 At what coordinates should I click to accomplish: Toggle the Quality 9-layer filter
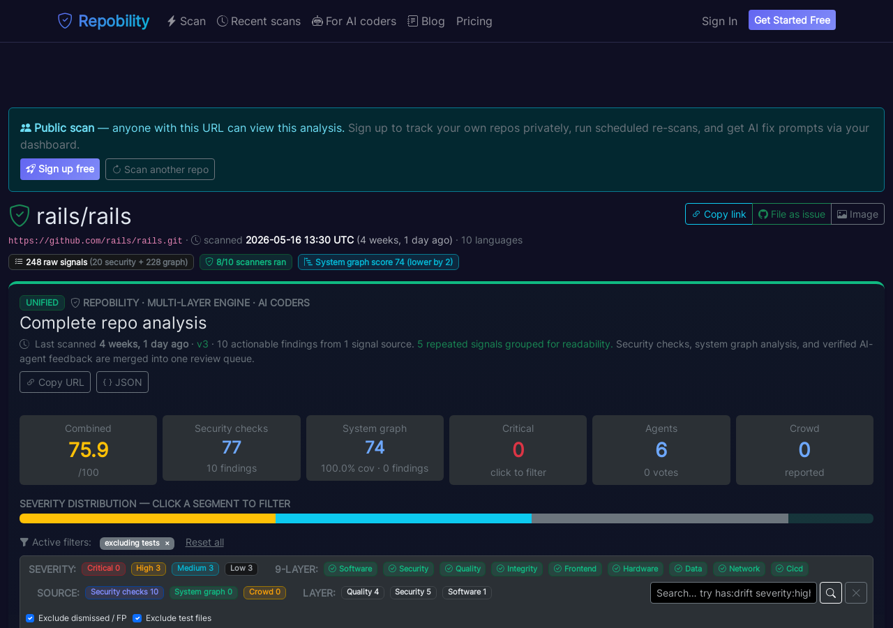[463, 569]
